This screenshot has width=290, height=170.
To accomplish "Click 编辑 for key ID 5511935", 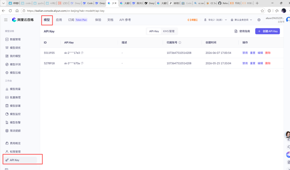I will (x=260, y=53).
